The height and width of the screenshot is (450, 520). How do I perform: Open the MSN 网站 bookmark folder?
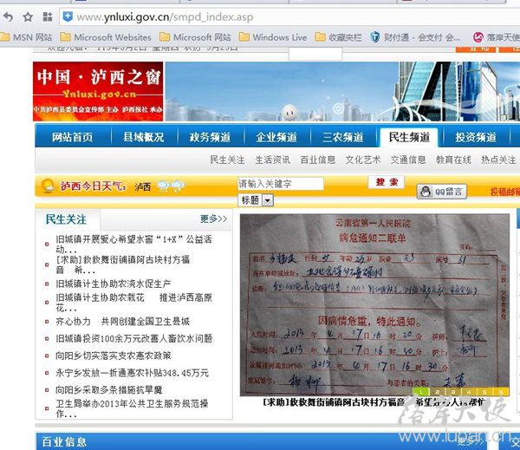(26, 36)
